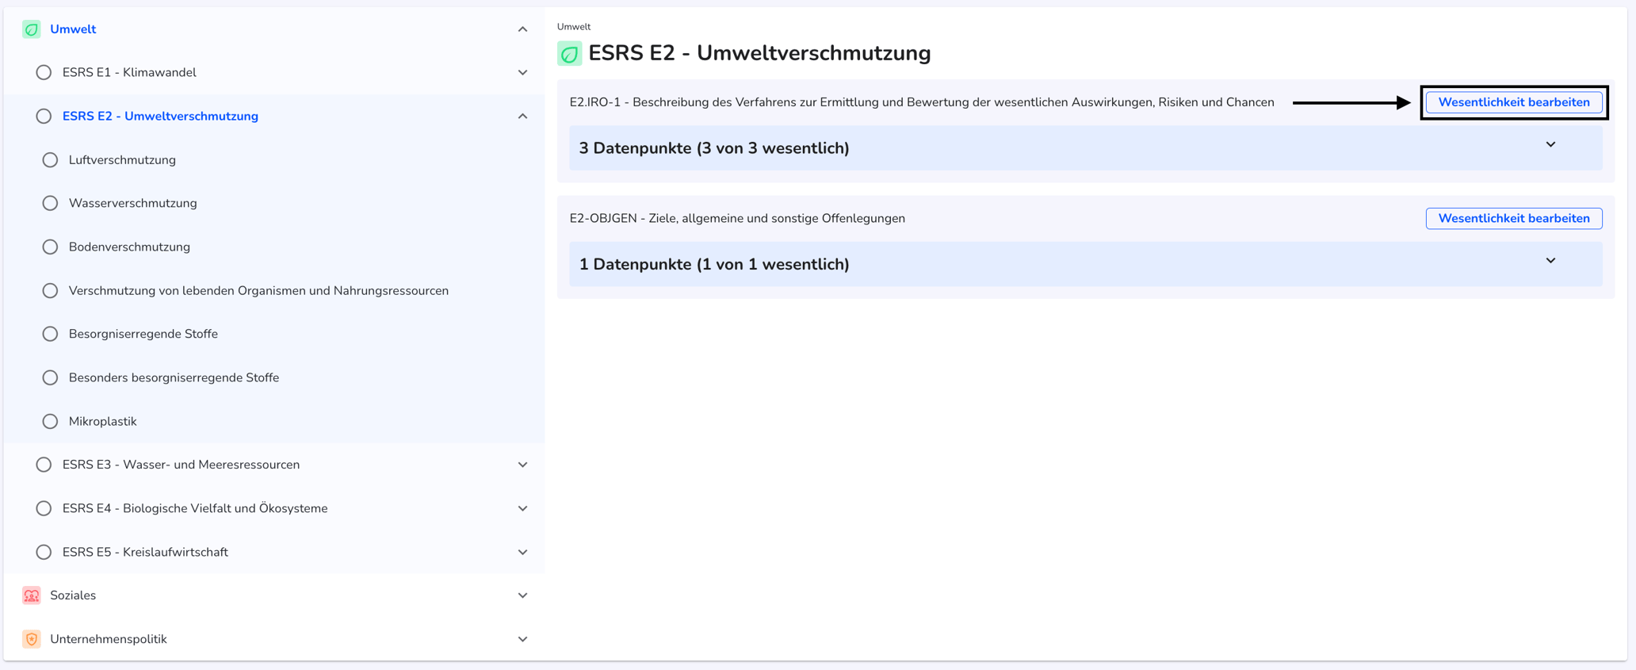The height and width of the screenshot is (670, 1636).
Task: Open the Unternehmenspolitik category
Action: [109, 639]
